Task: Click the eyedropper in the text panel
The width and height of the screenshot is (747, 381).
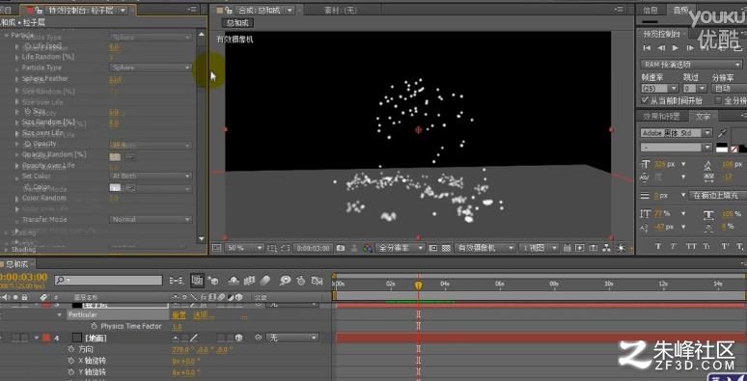Action: (723, 133)
